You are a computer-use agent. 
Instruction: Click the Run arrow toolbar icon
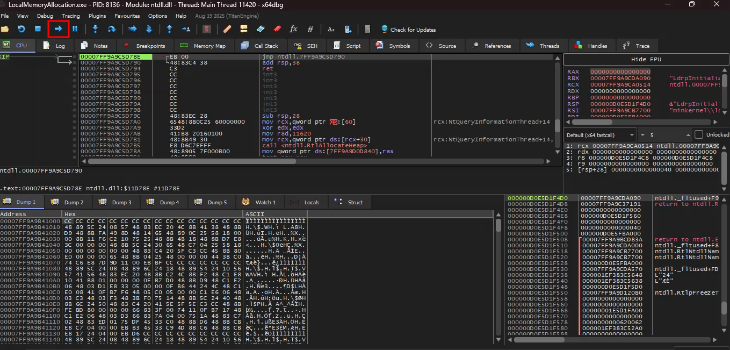(59, 28)
